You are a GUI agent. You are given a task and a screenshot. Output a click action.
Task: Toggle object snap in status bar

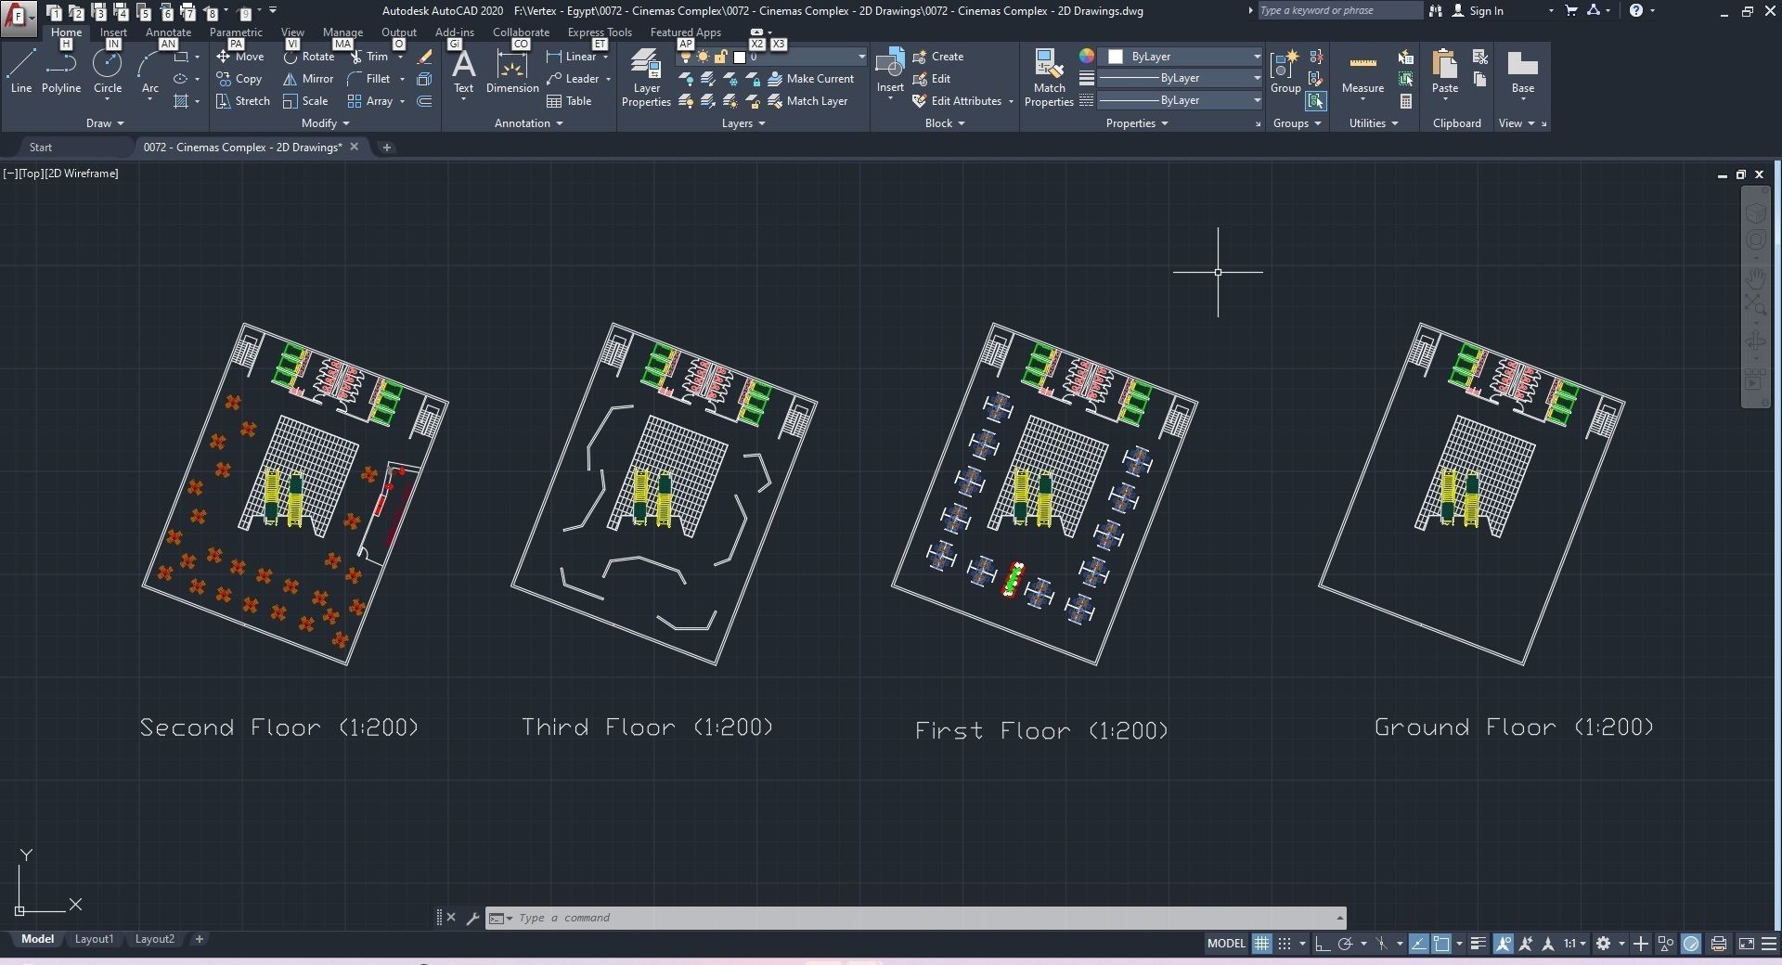[1441, 944]
